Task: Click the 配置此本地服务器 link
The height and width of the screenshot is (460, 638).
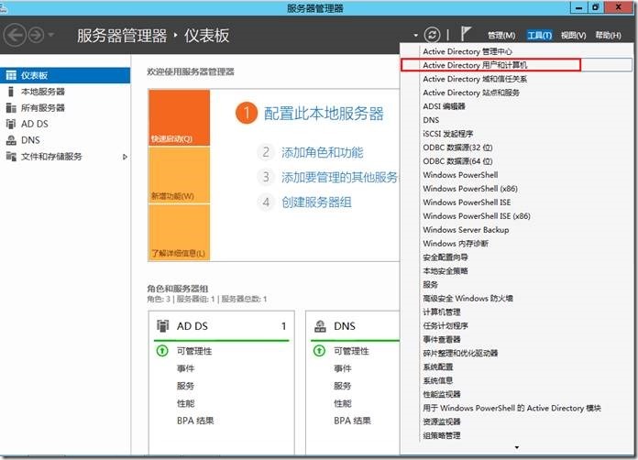Action: coord(324,114)
